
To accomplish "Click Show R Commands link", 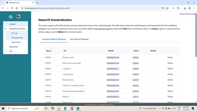I will click(x=188, y=14).
